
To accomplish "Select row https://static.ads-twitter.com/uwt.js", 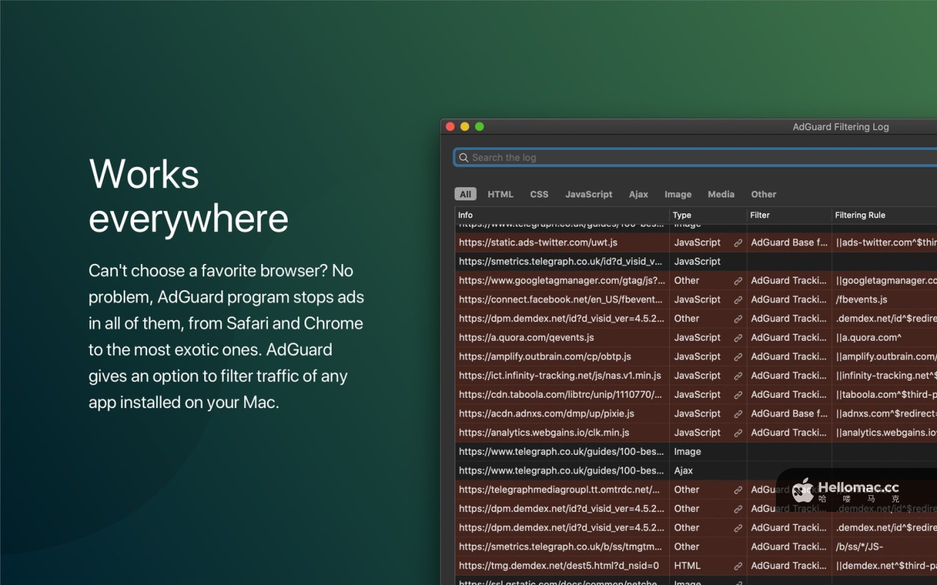I will click(x=695, y=243).
